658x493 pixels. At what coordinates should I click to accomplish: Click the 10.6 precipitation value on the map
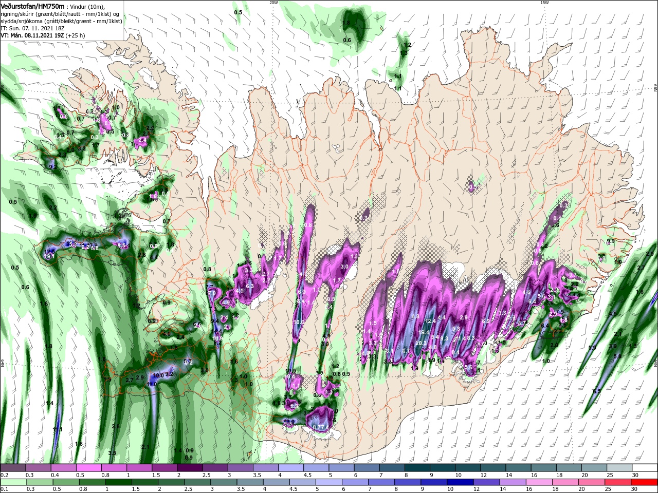[299, 323]
